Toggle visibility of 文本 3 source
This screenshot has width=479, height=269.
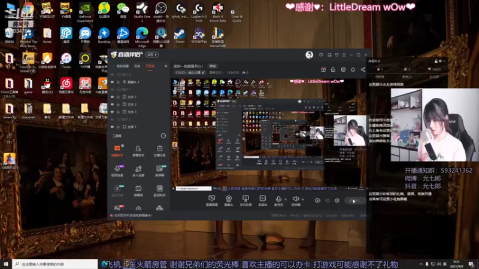pos(112,112)
